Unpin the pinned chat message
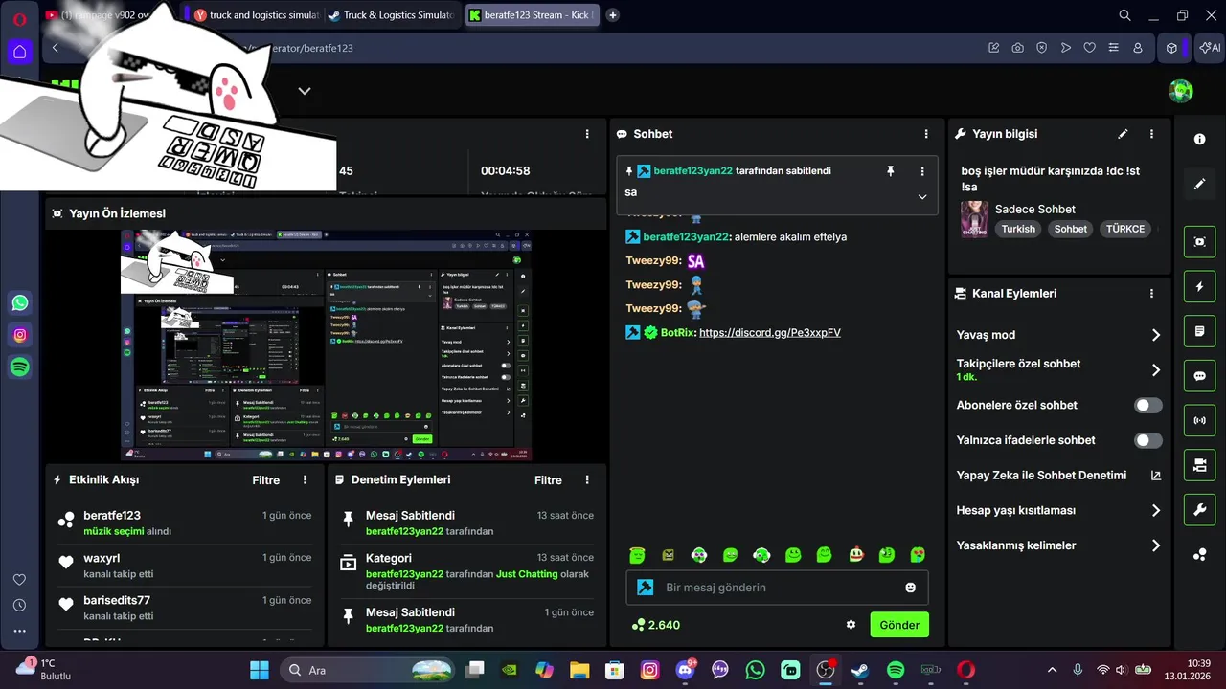Image resolution: width=1226 pixels, height=689 pixels. tap(890, 170)
